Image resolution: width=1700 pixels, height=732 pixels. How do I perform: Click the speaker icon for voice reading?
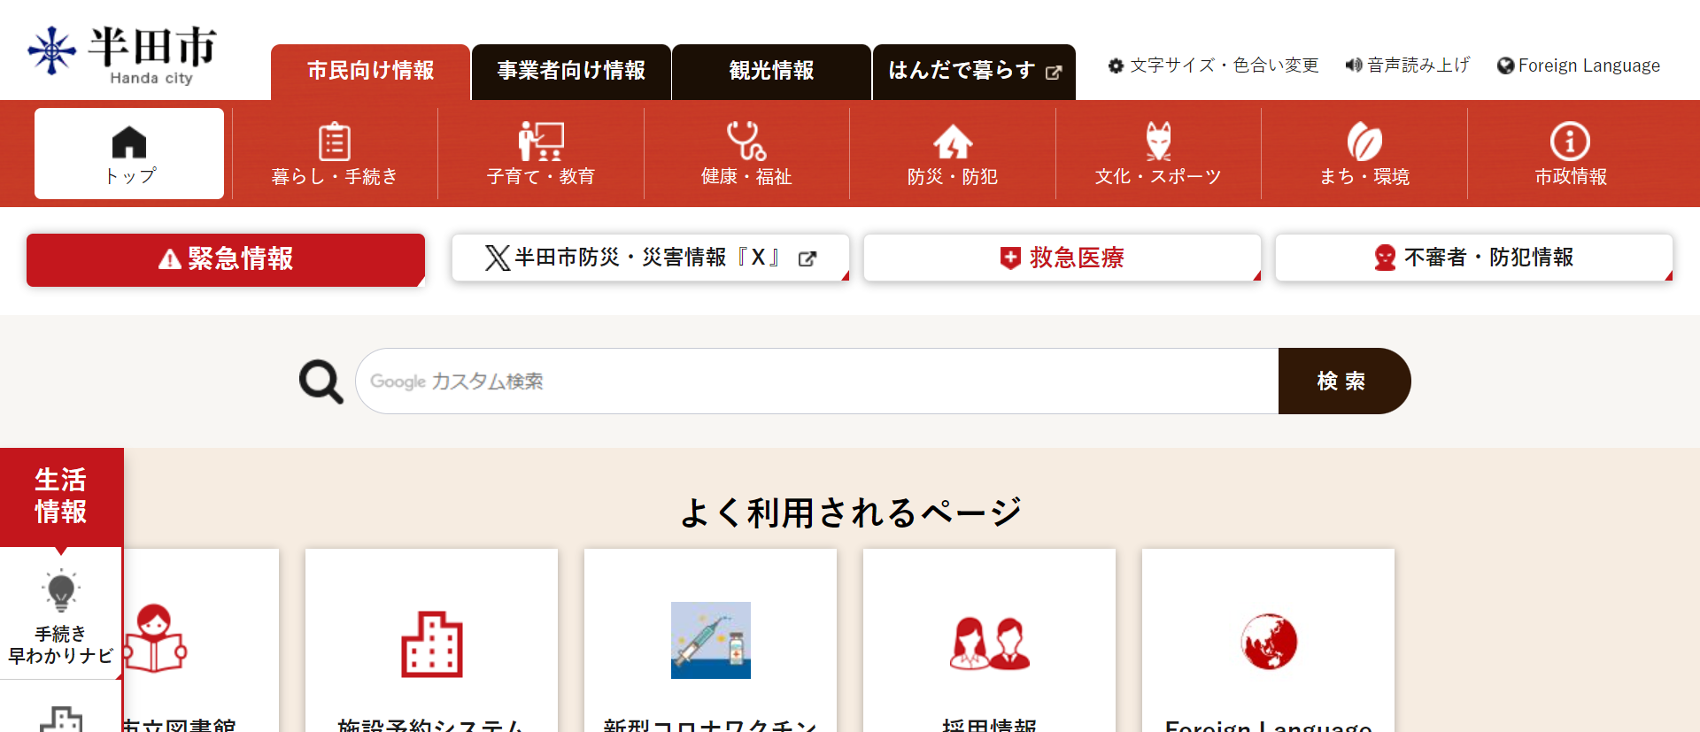[x=1354, y=65]
